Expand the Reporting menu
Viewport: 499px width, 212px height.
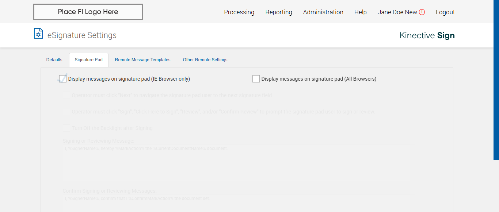(279, 12)
